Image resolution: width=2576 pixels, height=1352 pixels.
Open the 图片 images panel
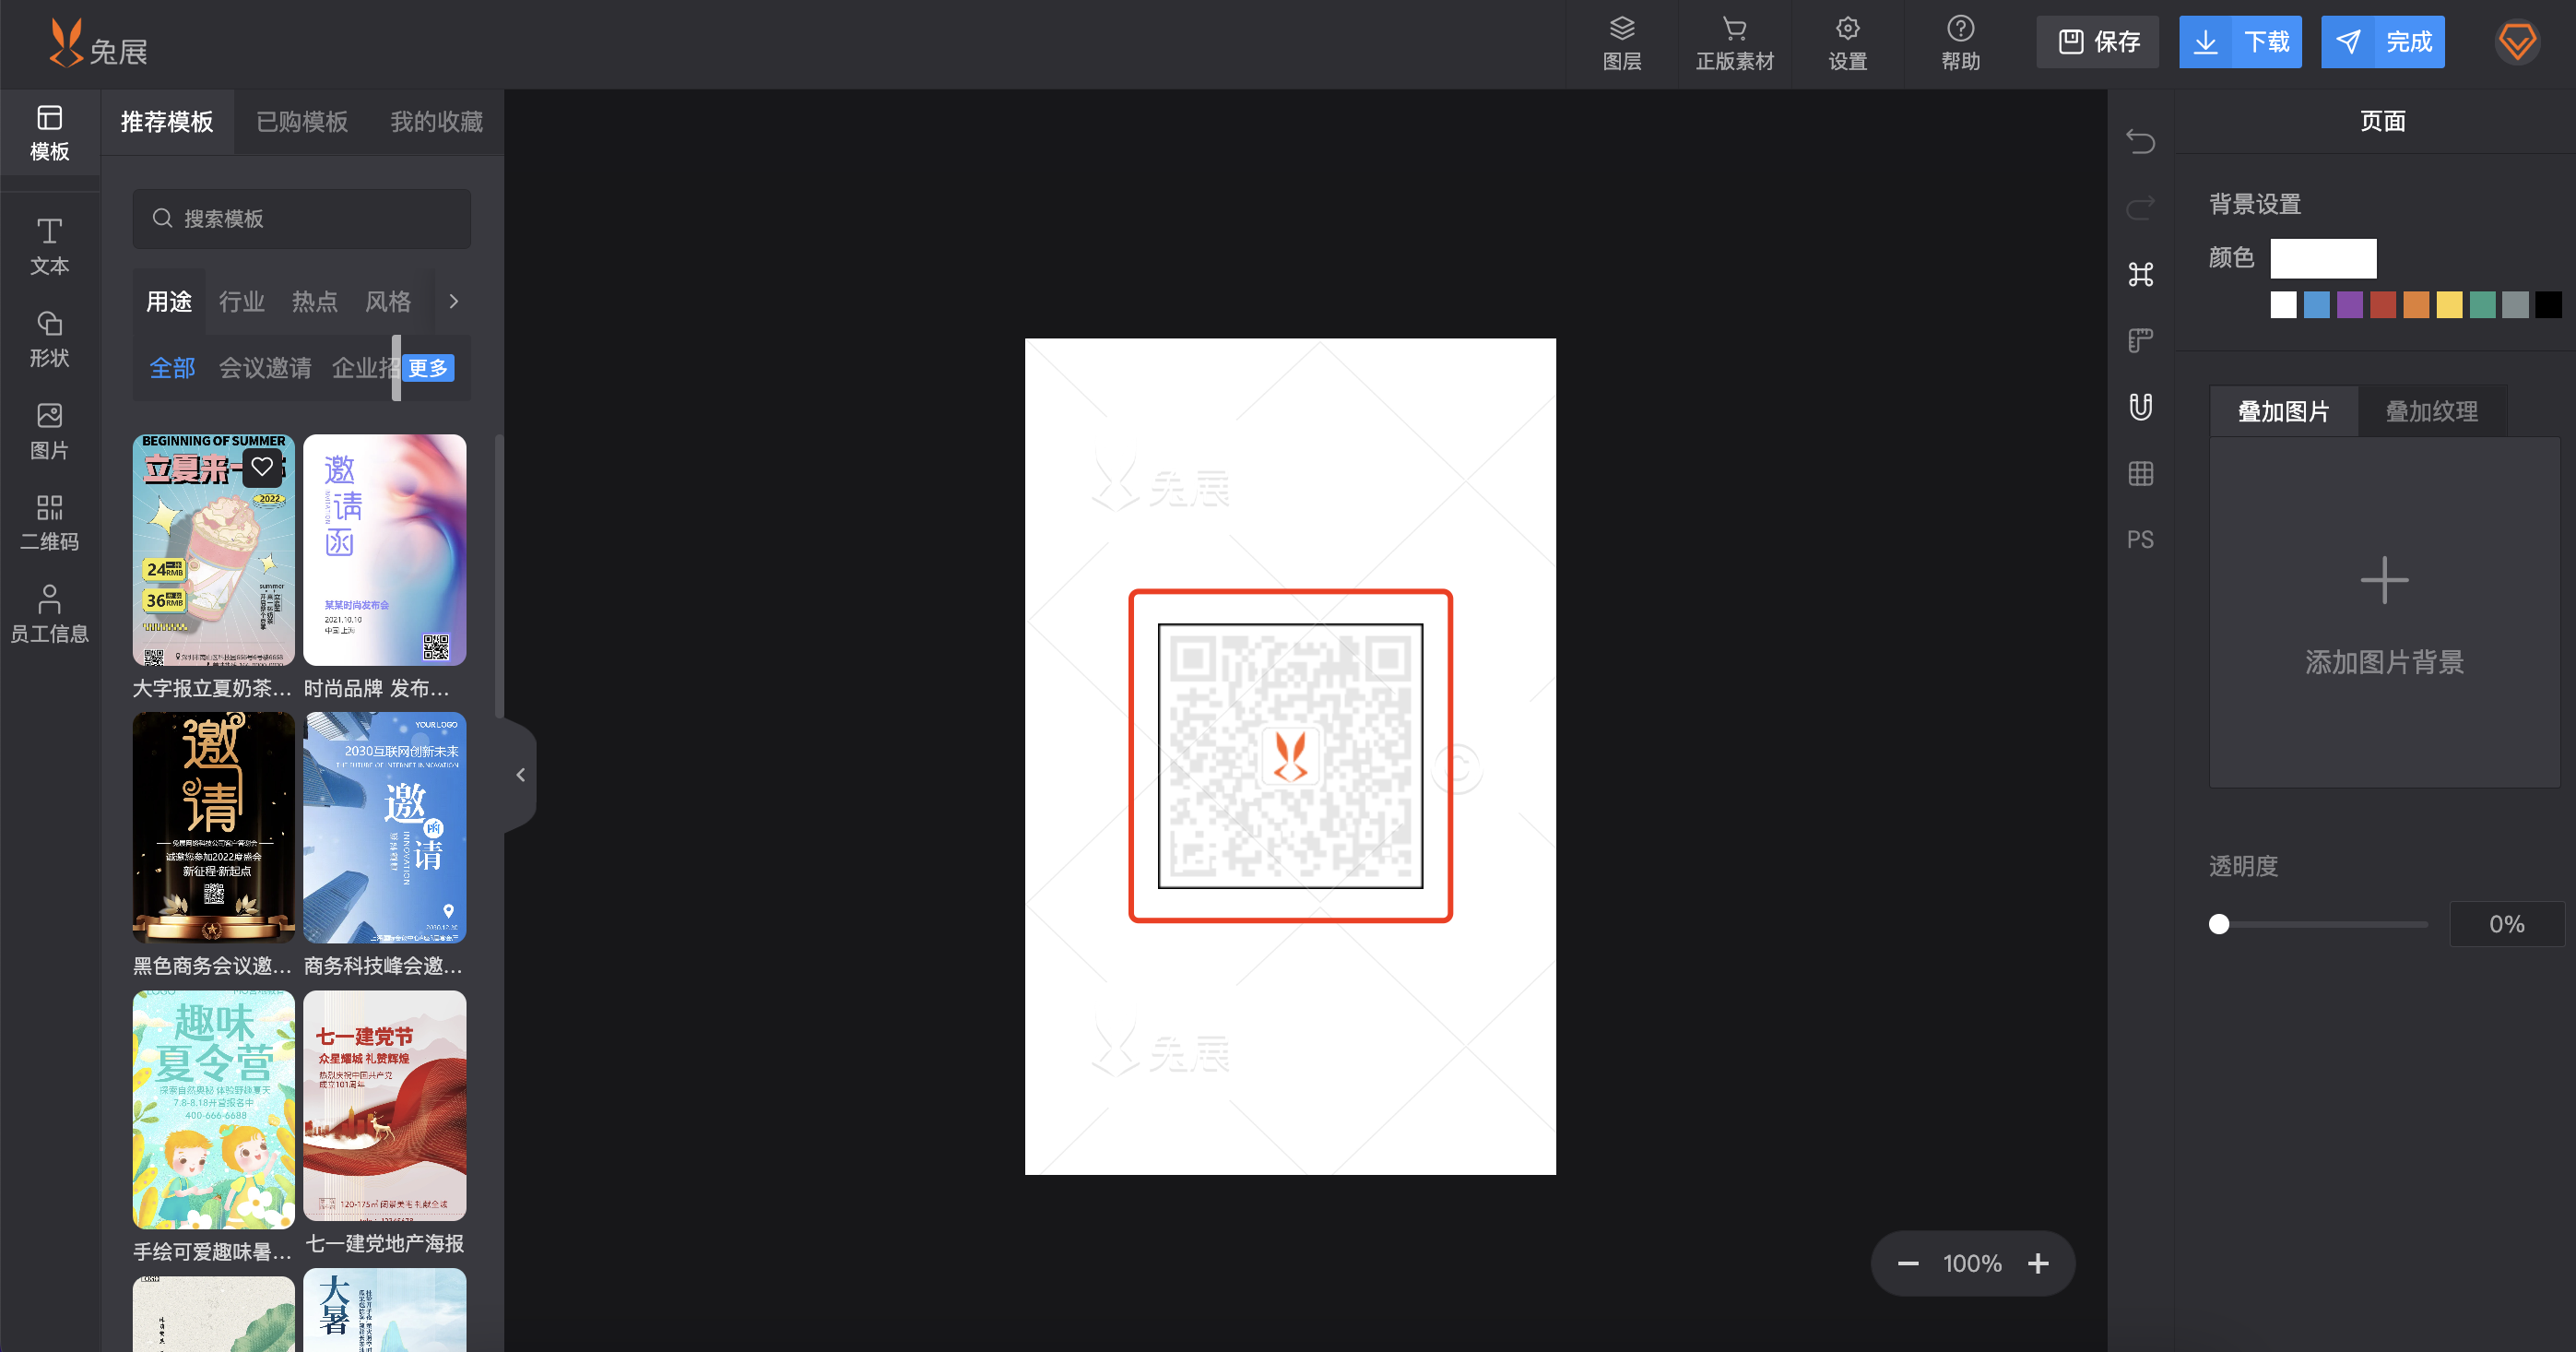click(x=49, y=431)
